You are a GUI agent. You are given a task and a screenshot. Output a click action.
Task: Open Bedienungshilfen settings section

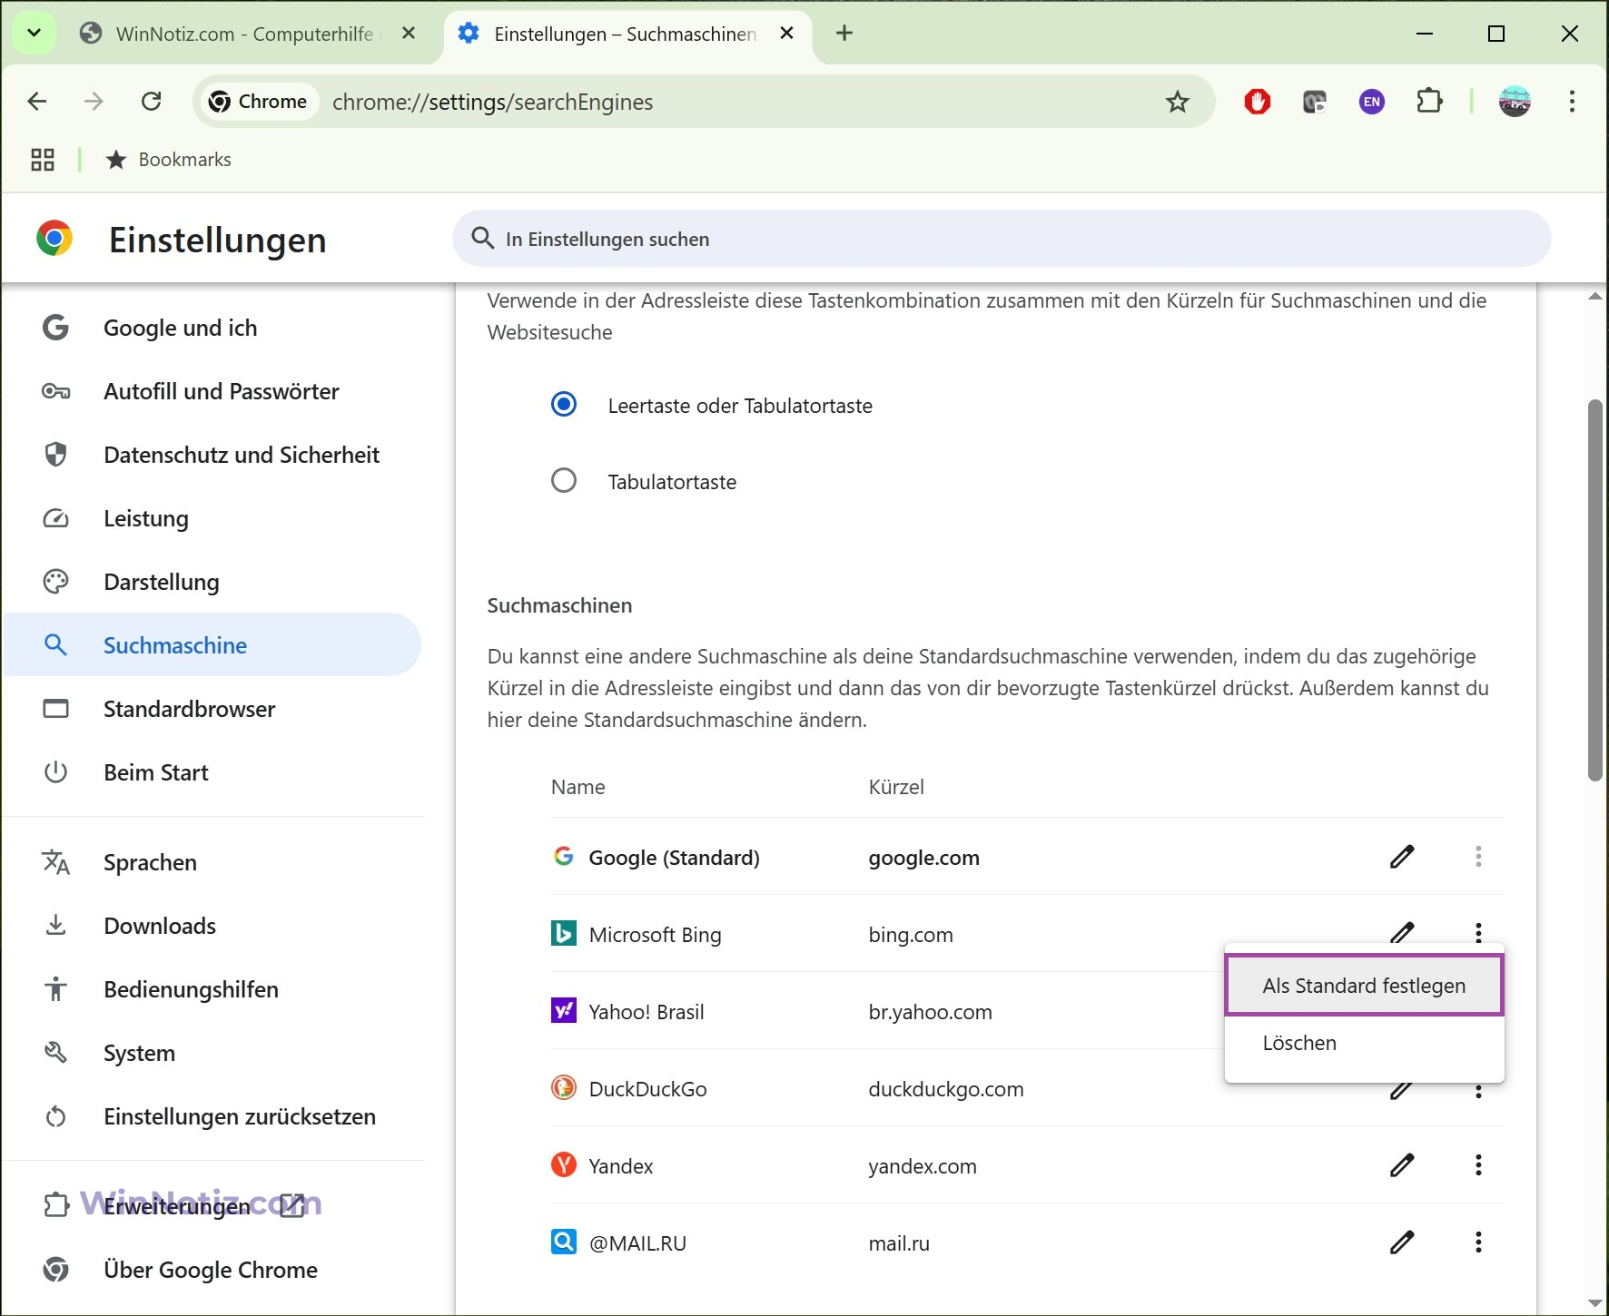(212, 989)
